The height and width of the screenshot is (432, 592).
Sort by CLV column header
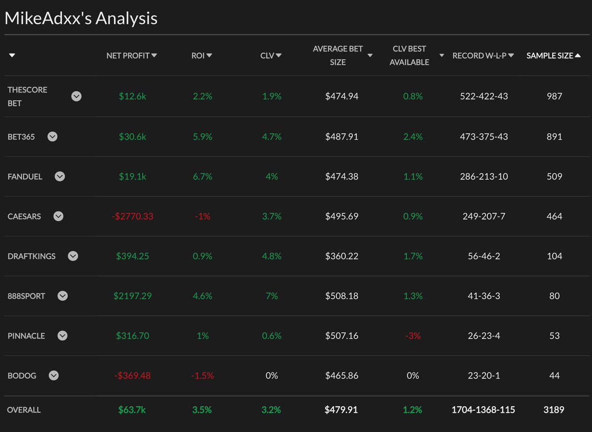271,56
